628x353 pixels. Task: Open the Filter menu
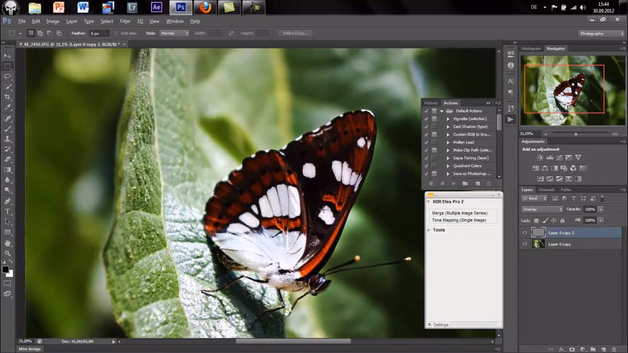[x=125, y=21]
